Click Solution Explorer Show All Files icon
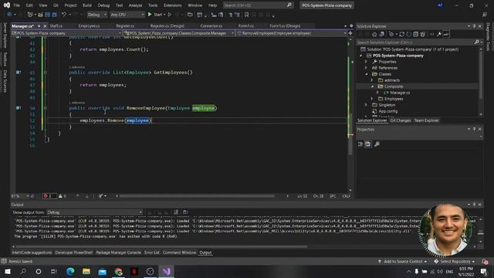494x278 pixels. point(422,34)
